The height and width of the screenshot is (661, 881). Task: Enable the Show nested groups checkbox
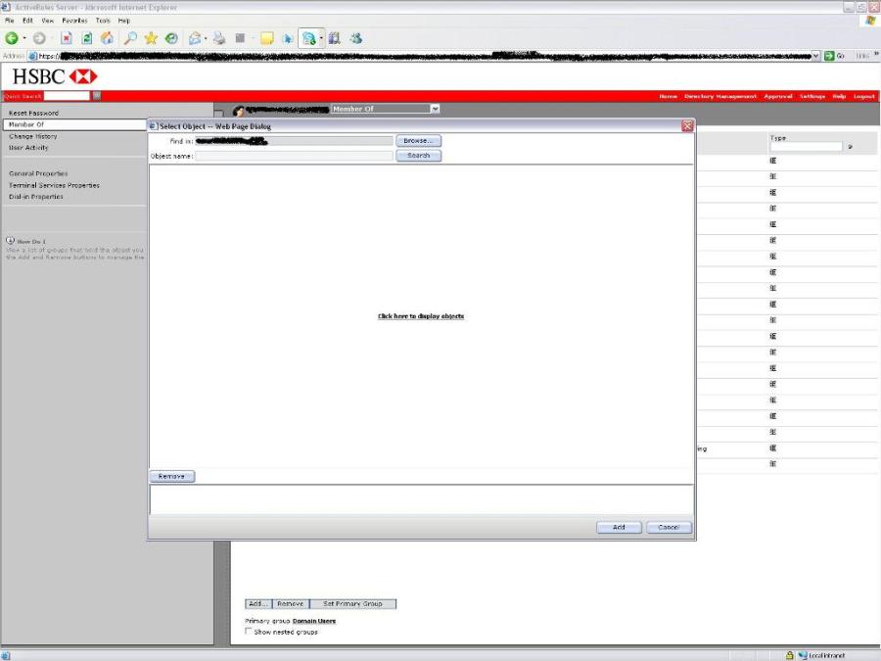pyautogui.click(x=249, y=632)
